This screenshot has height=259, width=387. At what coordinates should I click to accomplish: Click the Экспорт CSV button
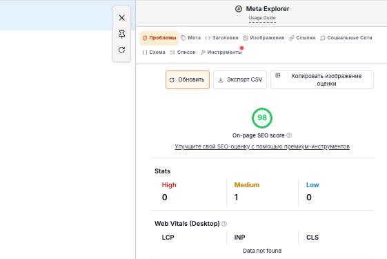coord(240,80)
